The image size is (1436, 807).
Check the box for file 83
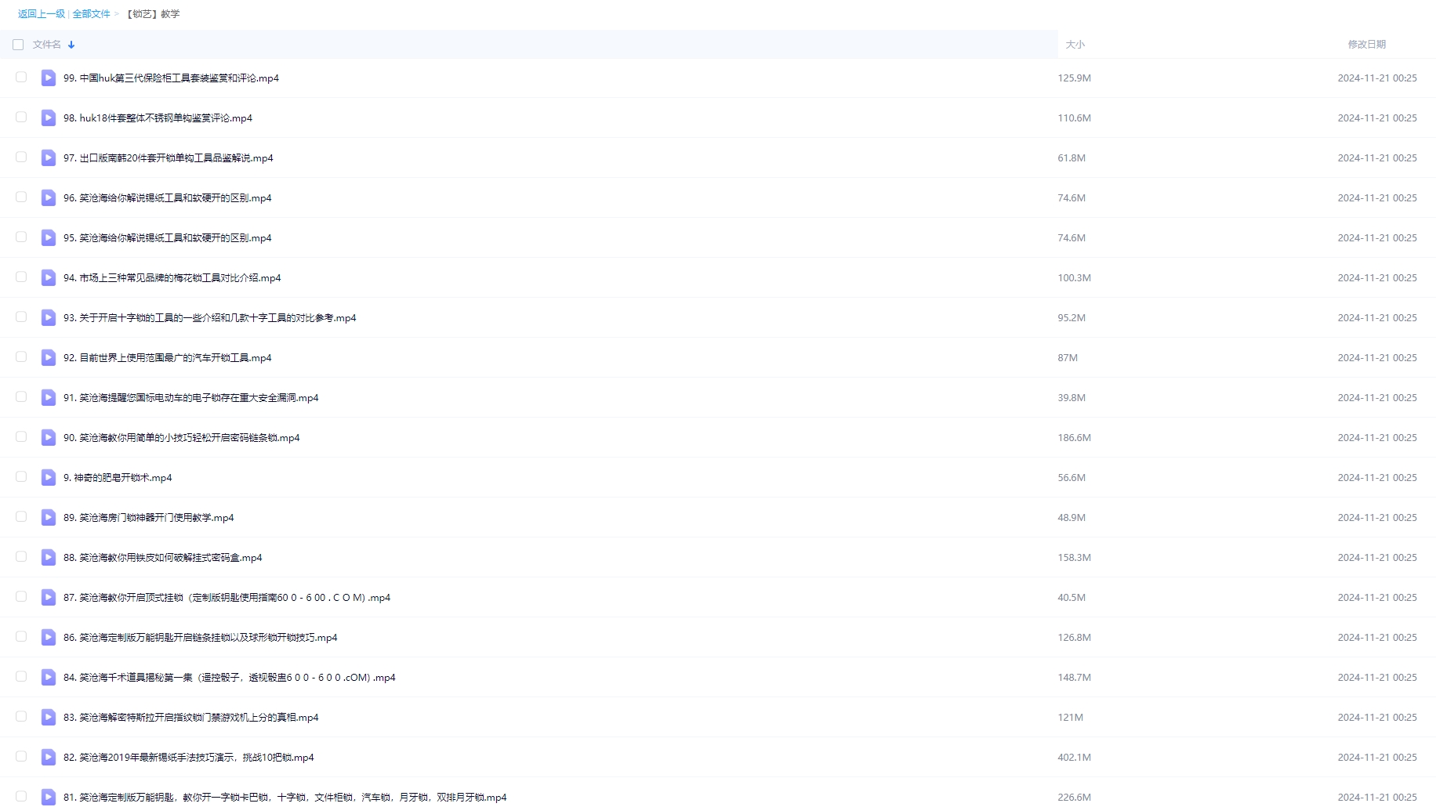(21, 716)
